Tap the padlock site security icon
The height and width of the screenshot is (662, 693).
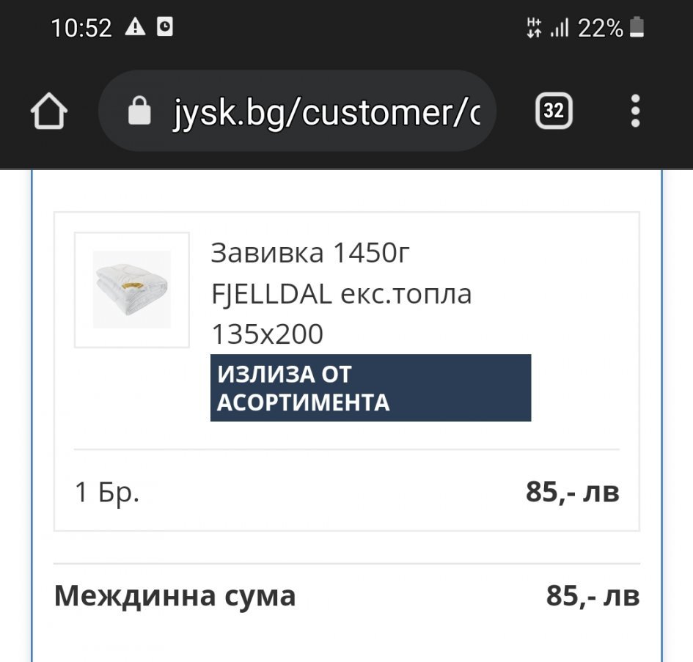[139, 112]
